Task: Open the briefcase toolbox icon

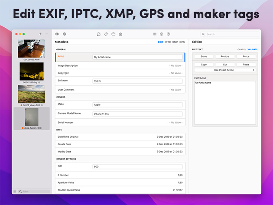Action: (x=114, y=34)
